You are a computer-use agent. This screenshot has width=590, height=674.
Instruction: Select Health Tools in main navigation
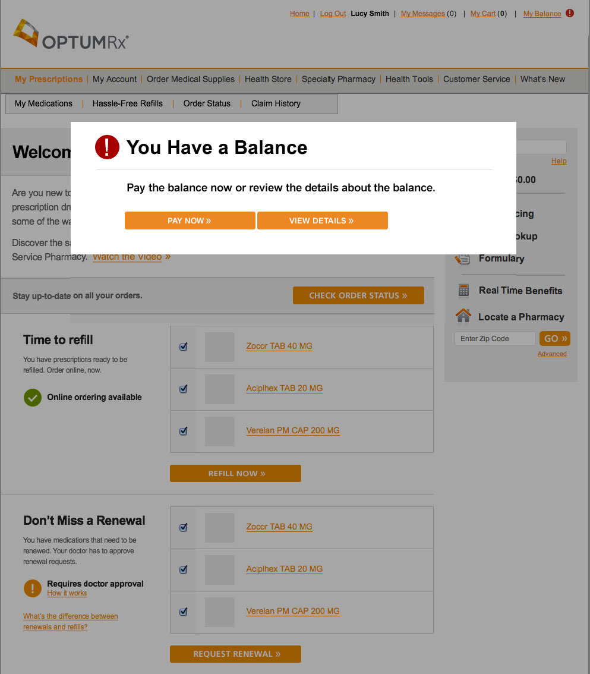[409, 79]
